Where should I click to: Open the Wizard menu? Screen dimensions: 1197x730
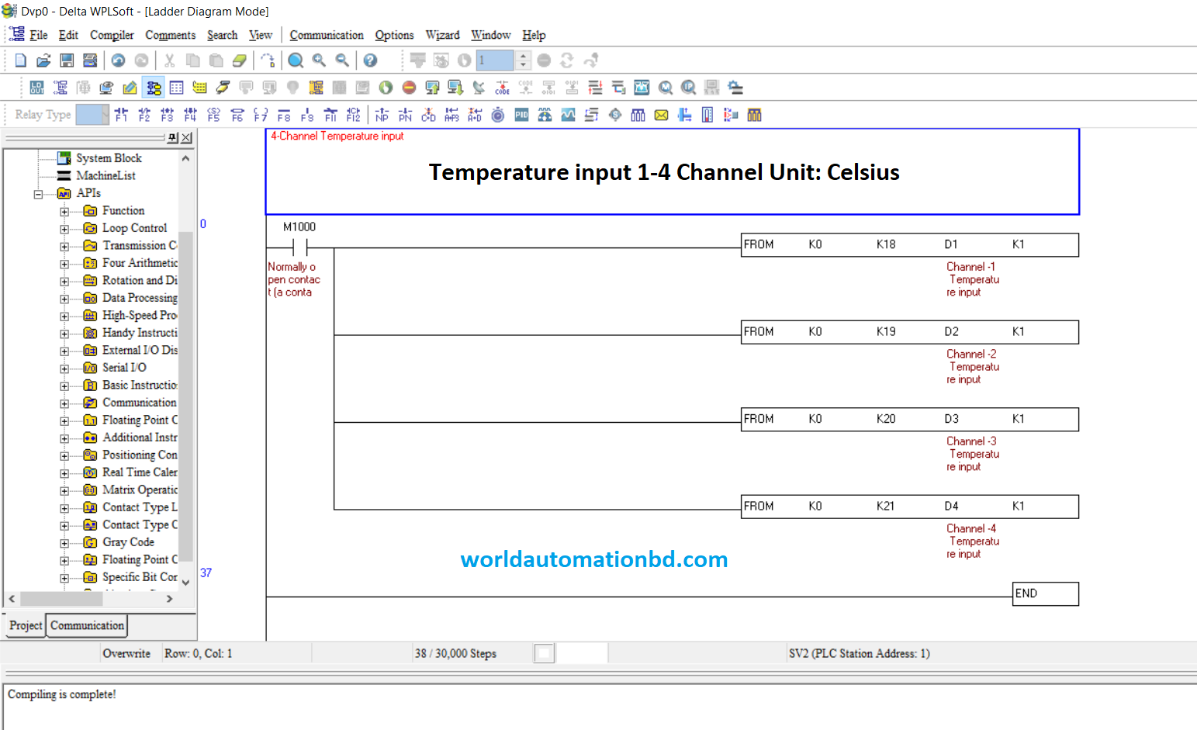(x=442, y=35)
